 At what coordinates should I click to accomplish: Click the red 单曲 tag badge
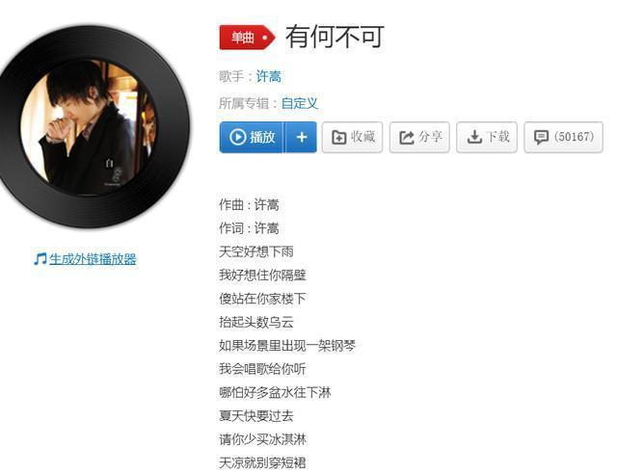[247, 38]
